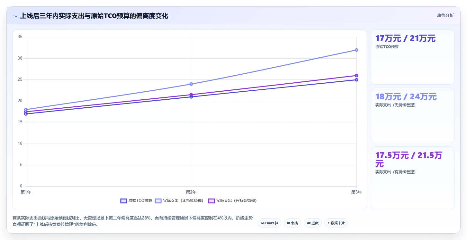Click the y-axis value 5

[21, 165]
